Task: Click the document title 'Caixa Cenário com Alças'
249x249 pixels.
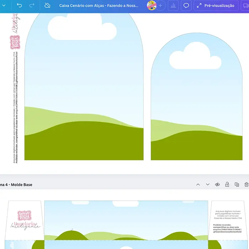Action: click(x=99, y=5)
